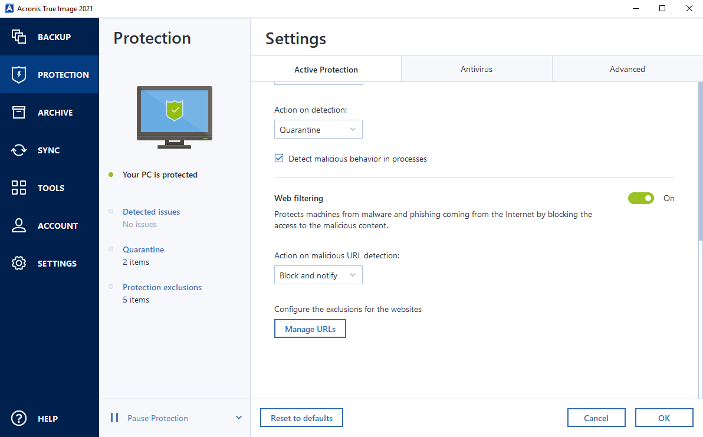The image size is (703, 437).
Task: Expand the Pause Protection chevron
Action: (x=239, y=418)
